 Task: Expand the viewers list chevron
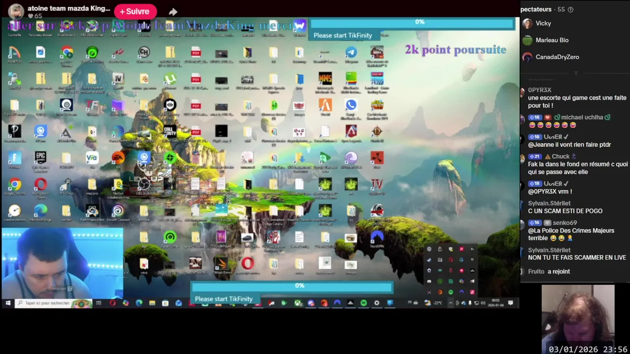[x=575, y=73]
